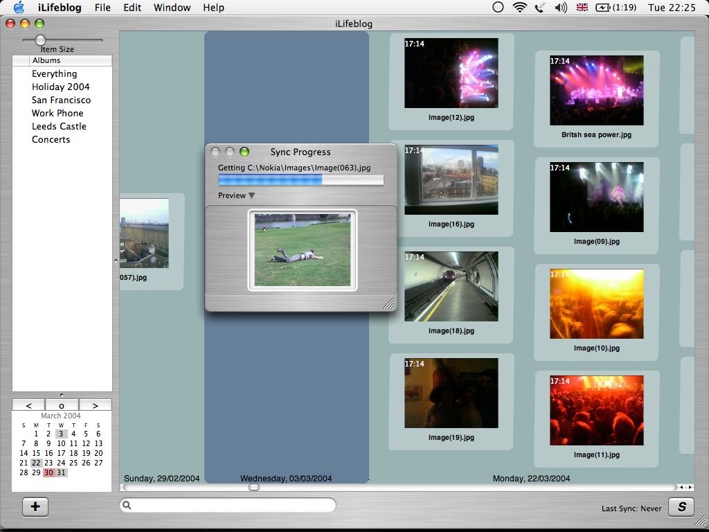The height and width of the screenshot is (532, 709).
Task: Select the Concerts album
Action: 51,139
